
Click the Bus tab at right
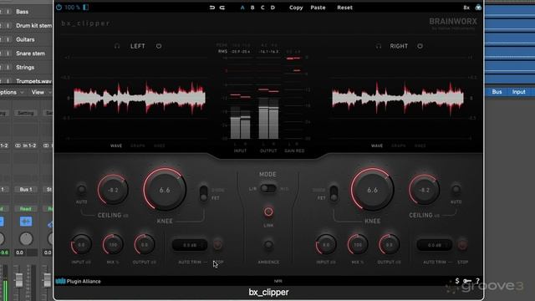(x=497, y=92)
